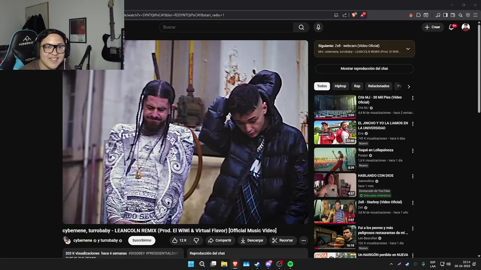Open Zell - Starboy video title
Image resolution: width=481 pixels, height=270 pixels.
(380, 202)
